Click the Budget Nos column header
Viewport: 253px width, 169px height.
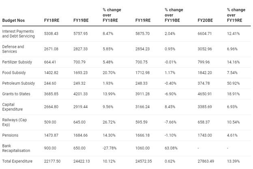13,21
